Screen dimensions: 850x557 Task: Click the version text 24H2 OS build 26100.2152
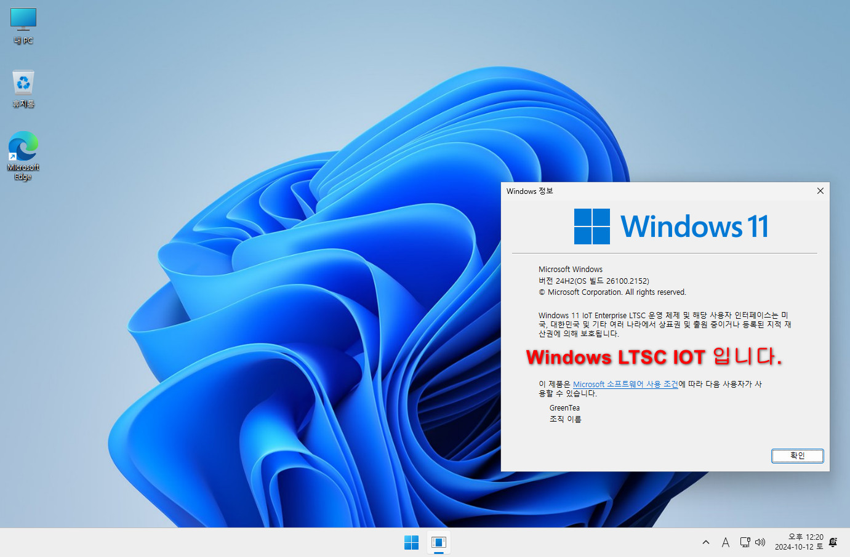[594, 281]
